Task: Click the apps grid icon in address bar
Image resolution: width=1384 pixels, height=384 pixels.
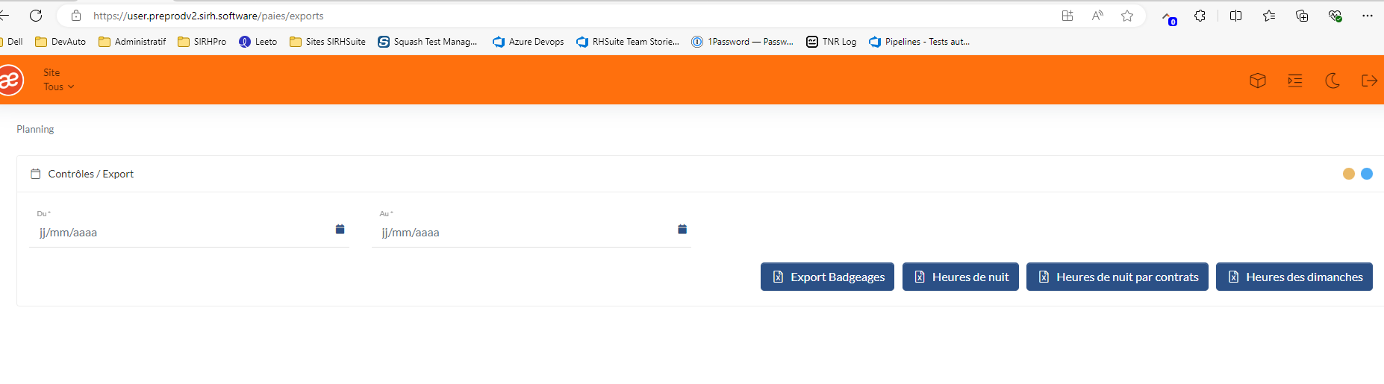Action: (1067, 16)
